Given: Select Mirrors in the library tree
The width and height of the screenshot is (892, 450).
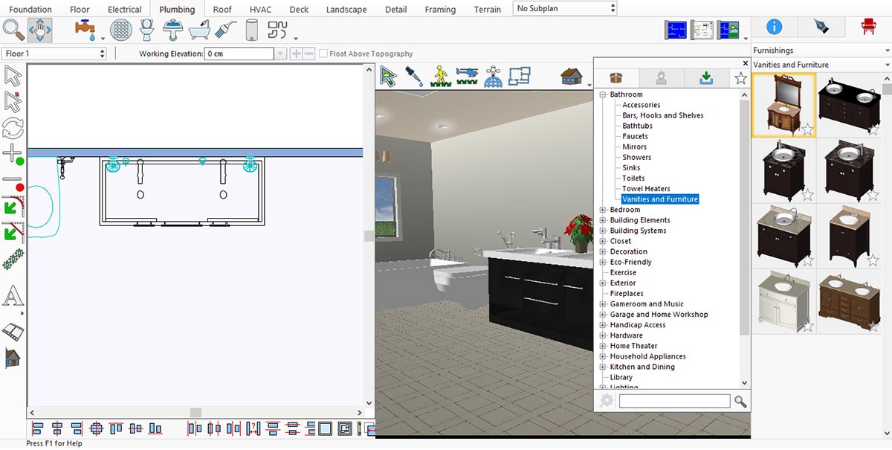Looking at the screenshot, I should click(x=634, y=147).
